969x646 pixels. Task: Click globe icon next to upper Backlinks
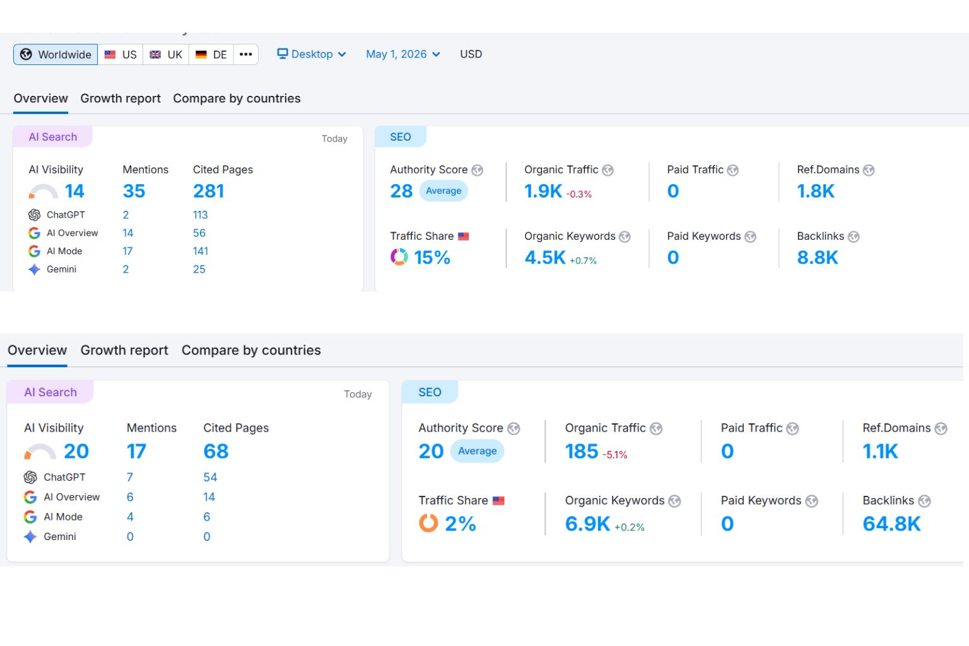pos(854,237)
